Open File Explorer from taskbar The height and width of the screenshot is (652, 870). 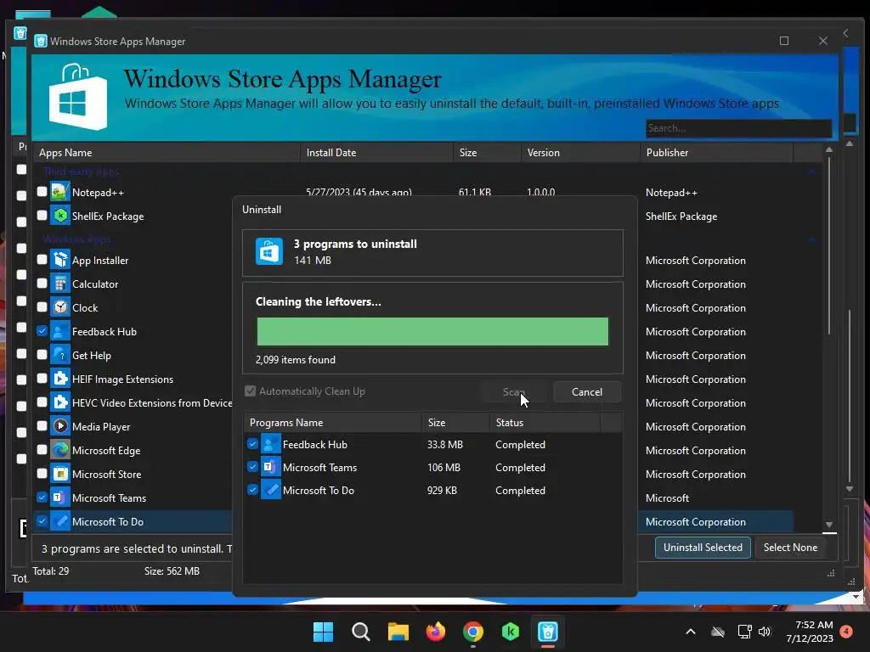pos(398,632)
